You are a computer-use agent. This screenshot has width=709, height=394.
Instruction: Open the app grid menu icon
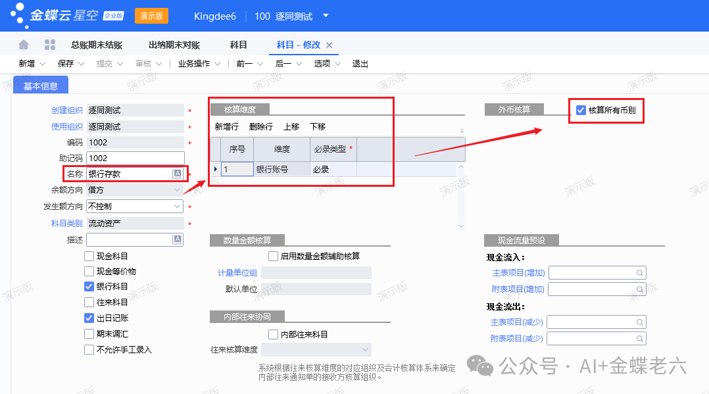coord(49,45)
